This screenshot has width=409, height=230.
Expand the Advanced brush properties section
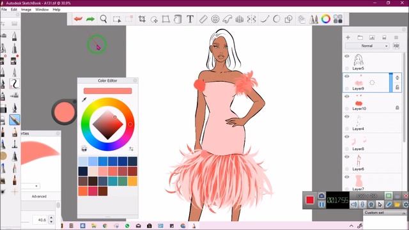click(x=39, y=196)
